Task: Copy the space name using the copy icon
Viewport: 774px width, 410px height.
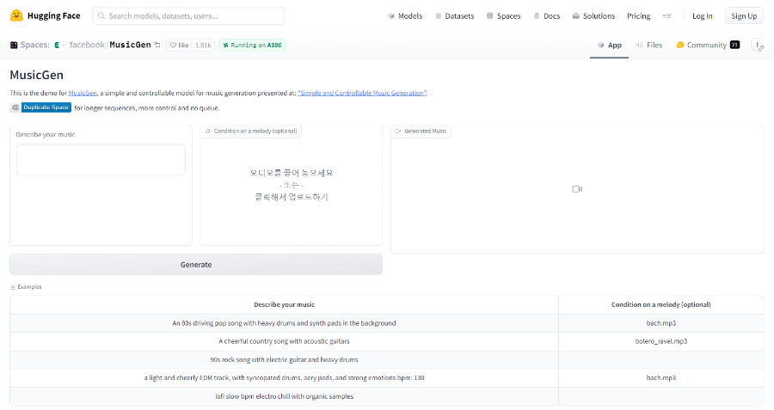Action: [157, 45]
